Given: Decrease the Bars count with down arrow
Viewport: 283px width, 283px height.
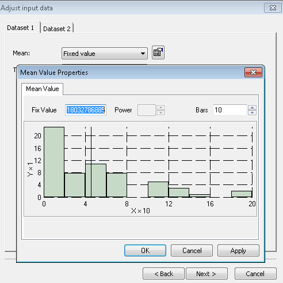Looking at the screenshot, I should [x=252, y=113].
